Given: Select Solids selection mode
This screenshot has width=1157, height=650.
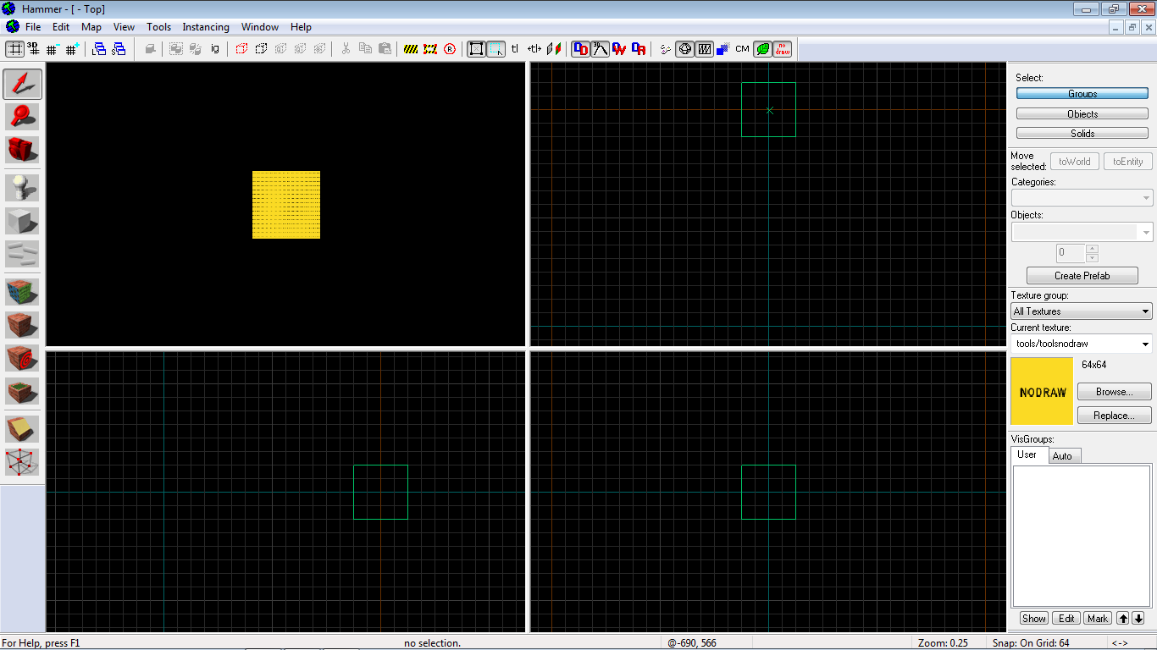Looking at the screenshot, I should click(1082, 133).
